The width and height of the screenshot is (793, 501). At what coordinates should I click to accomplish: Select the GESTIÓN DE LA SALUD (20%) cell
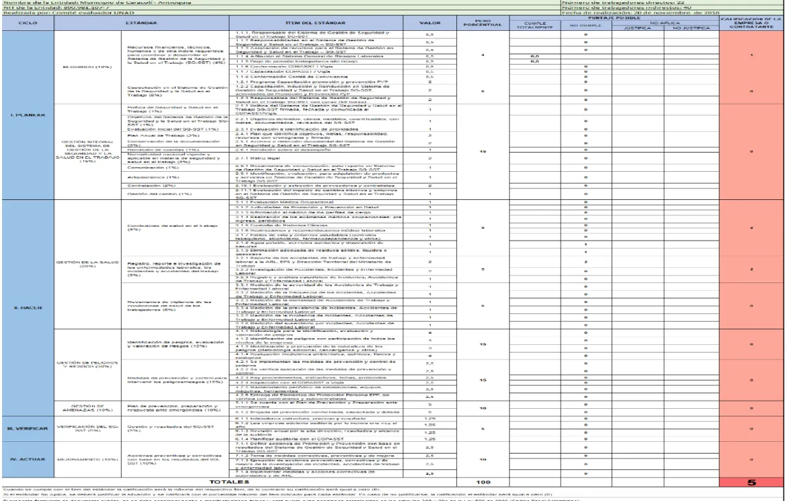pos(87,265)
